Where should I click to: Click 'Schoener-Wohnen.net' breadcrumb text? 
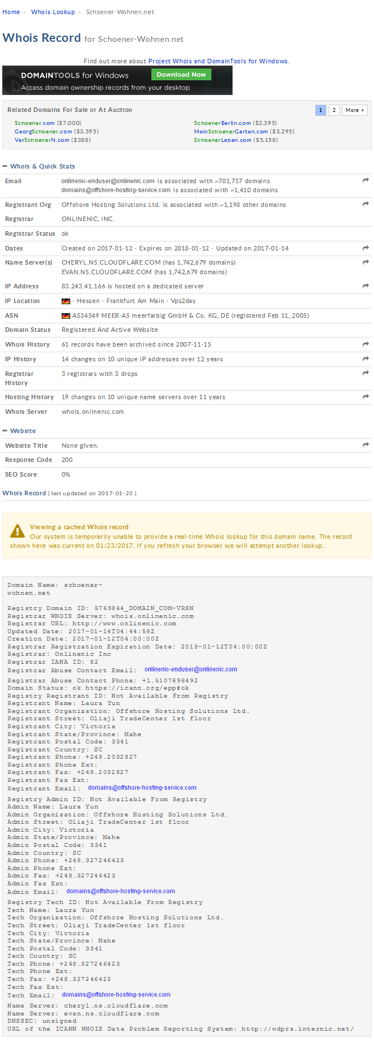click(120, 12)
